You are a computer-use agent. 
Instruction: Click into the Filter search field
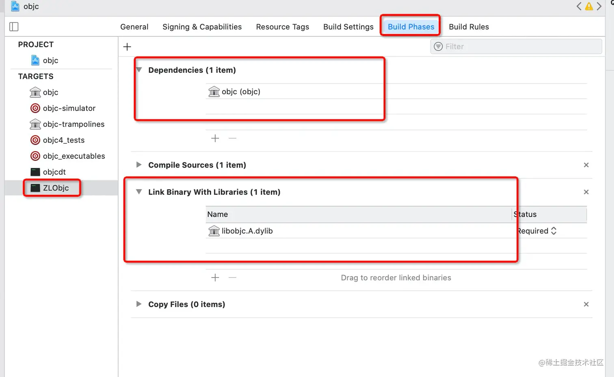(x=516, y=46)
